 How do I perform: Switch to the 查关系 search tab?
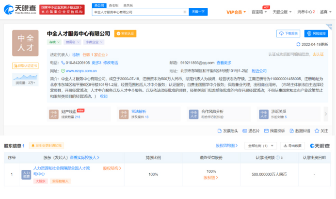click(x=127, y=5)
